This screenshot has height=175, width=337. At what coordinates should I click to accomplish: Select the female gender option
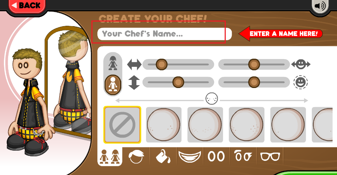click(x=113, y=63)
